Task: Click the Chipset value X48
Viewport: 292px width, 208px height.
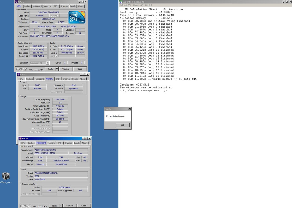Action: tap(61, 157)
